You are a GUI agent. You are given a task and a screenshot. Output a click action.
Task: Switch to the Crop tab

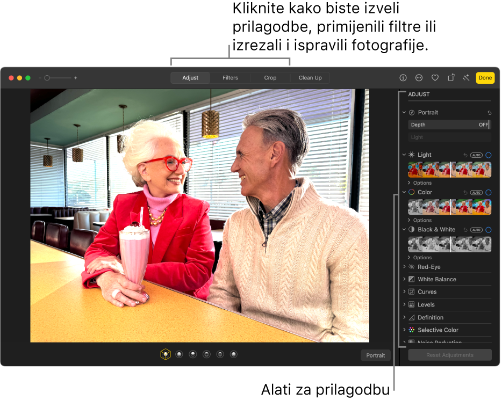[270, 77]
